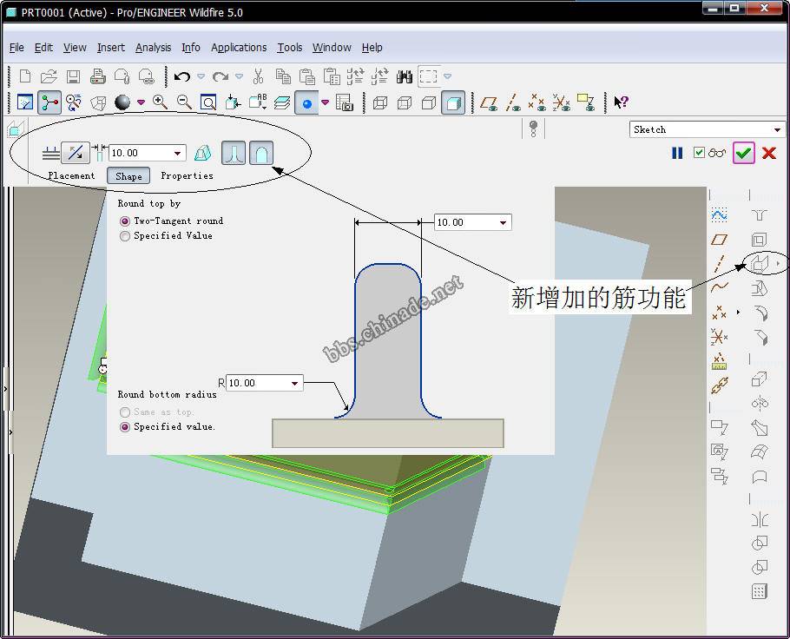Toggle datum planes display

click(x=488, y=102)
